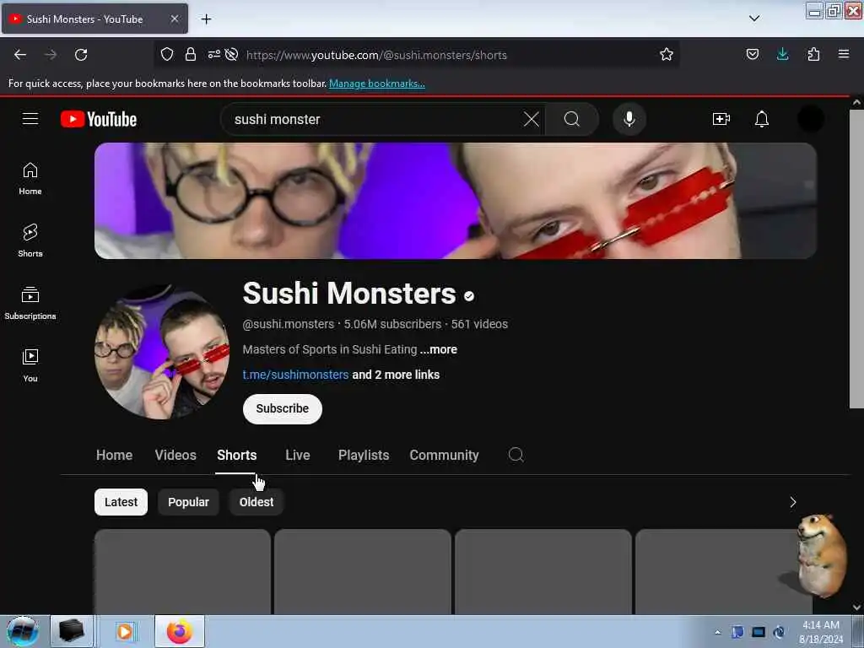Viewport: 864px width, 648px height.
Task: Open the Firefox application menu
Action: pos(844,54)
